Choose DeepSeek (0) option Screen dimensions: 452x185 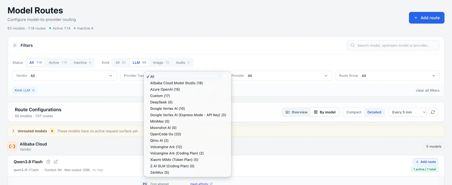point(187,102)
